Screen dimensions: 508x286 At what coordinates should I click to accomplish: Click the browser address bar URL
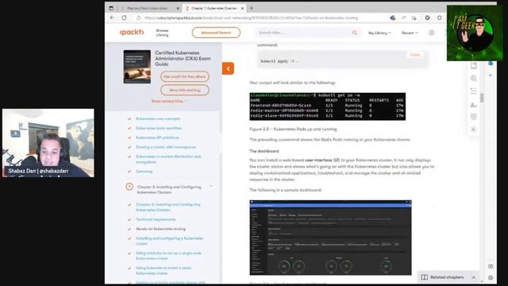[x=251, y=17]
